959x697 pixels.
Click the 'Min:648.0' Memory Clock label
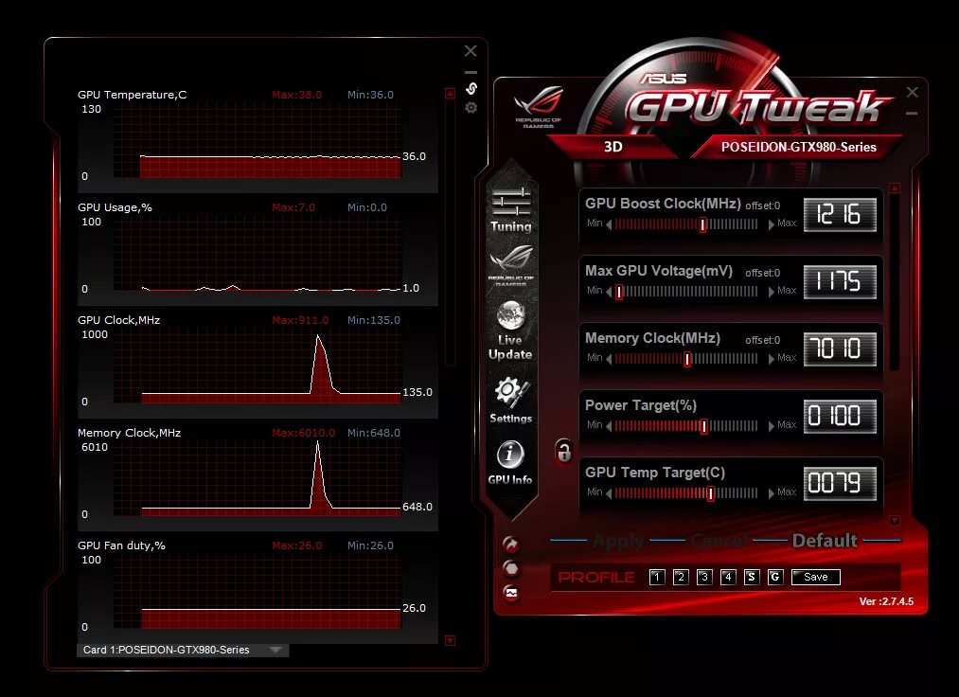pyautogui.click(x=374, y=433)
